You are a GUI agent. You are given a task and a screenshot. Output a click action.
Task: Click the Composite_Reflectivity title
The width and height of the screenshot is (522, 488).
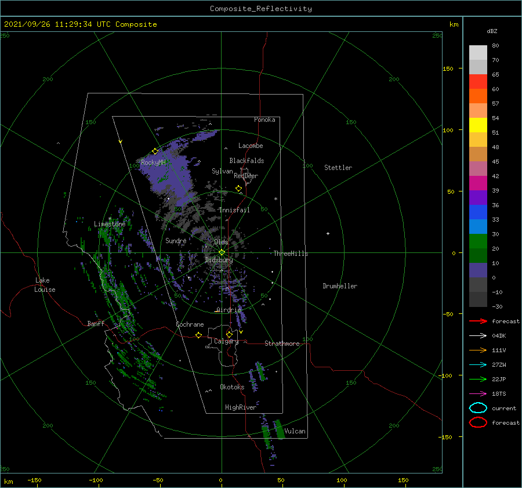[260, 9]
